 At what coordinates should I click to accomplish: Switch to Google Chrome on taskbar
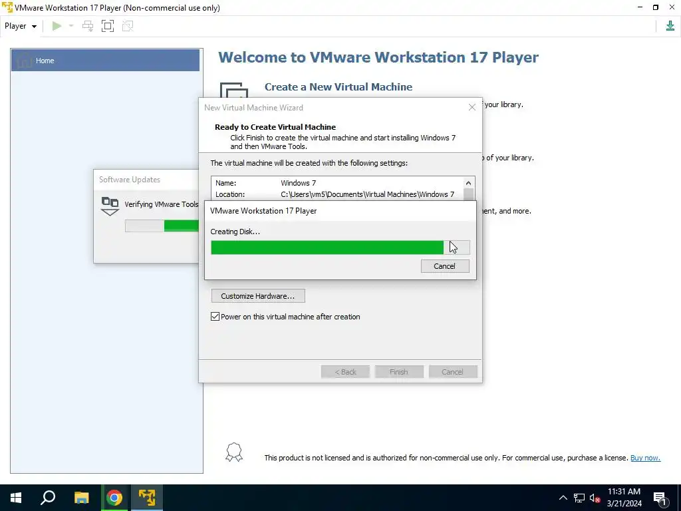coord(114,498)
